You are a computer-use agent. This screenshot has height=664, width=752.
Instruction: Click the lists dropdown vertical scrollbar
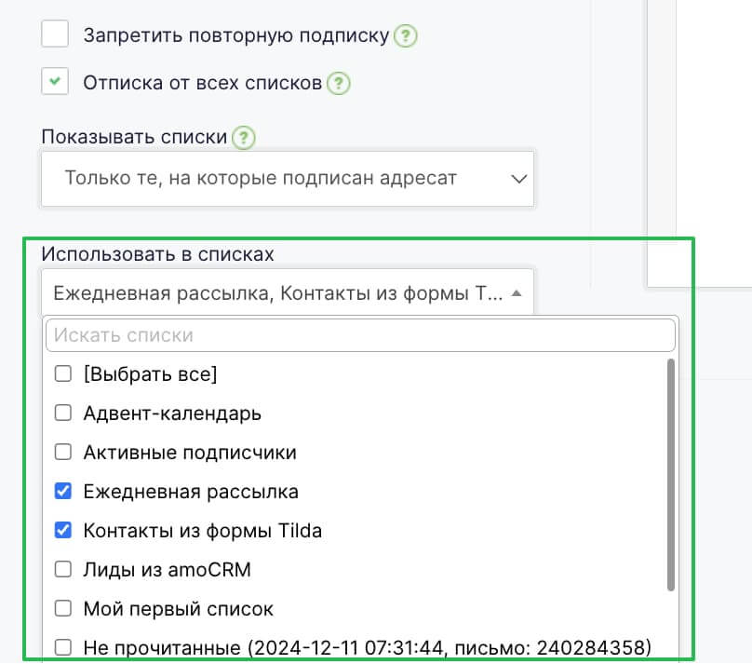pyautogui.click(x=670, y=475)
